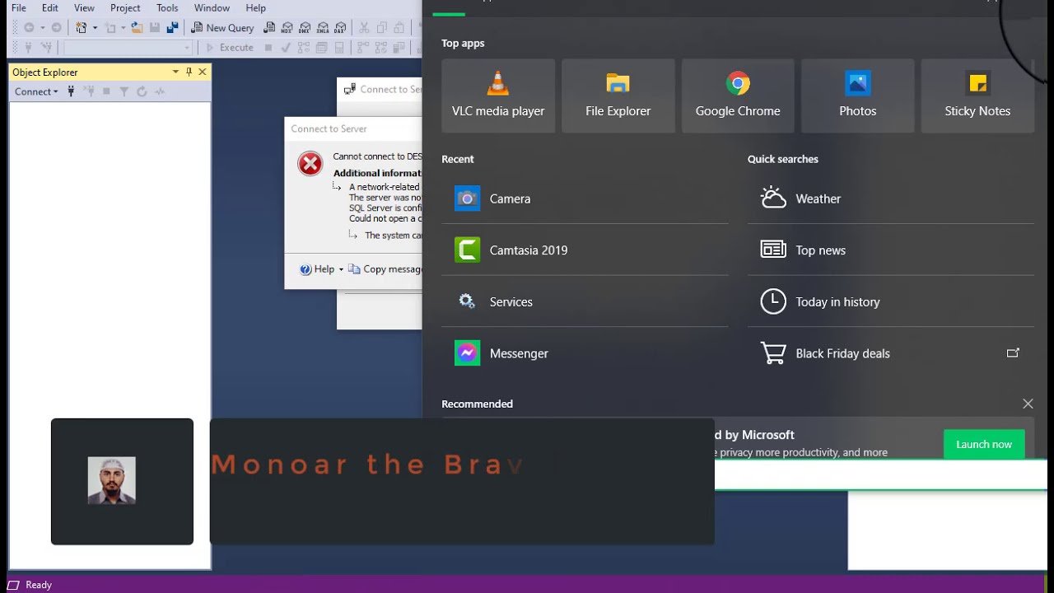
Task: Open the Photos app tile
Action: point(857,96)
